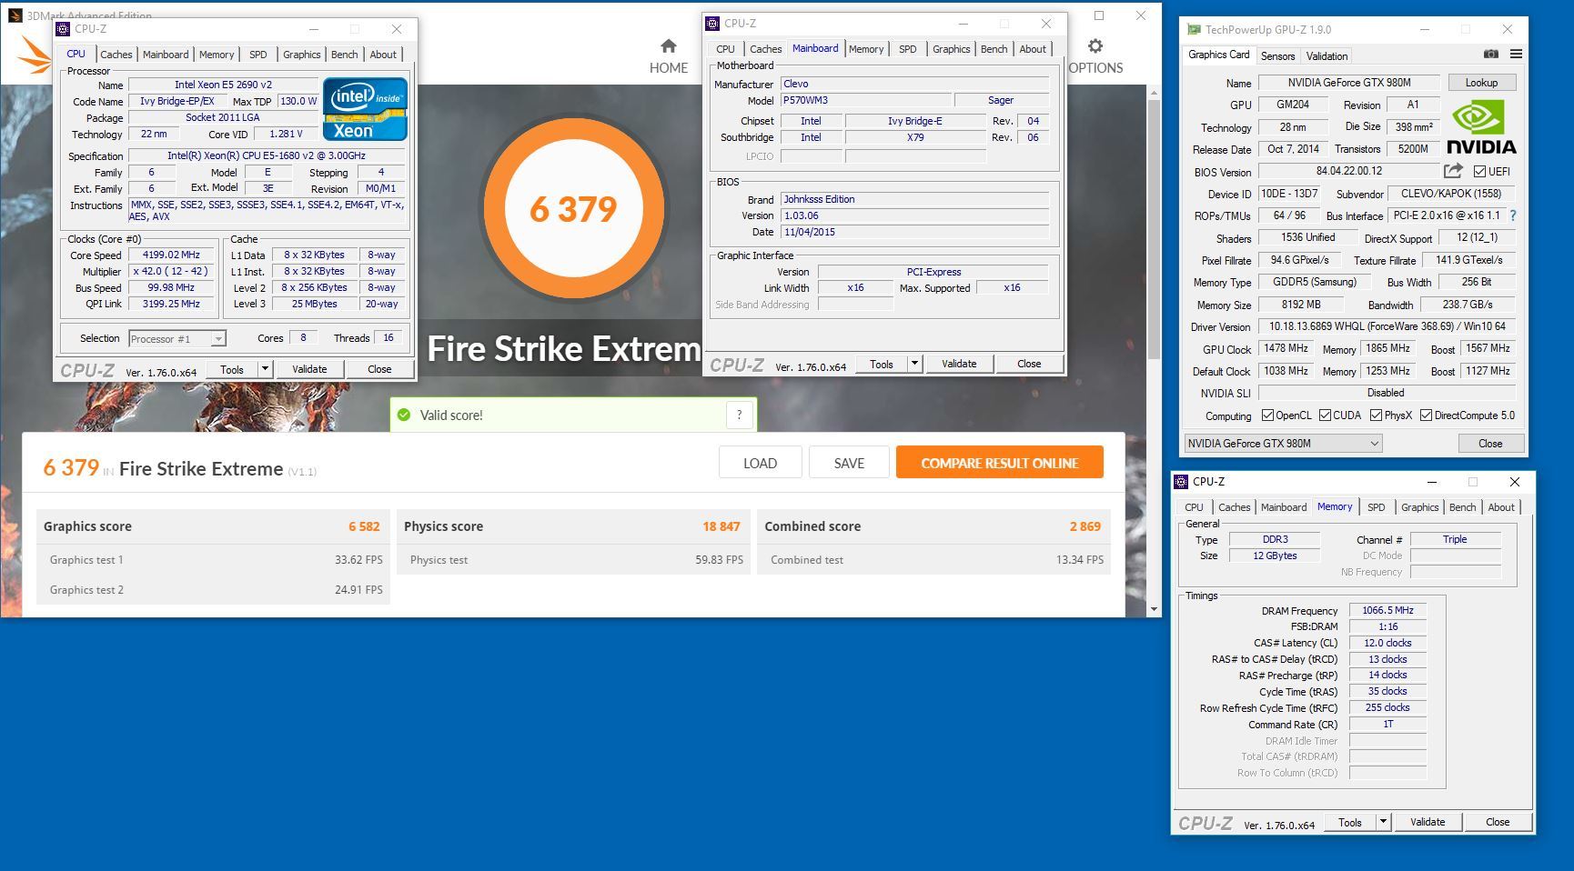Click the NVIDIA logo in GPU-Z
Viewport: 1574px width, 871px height.
1481,127
